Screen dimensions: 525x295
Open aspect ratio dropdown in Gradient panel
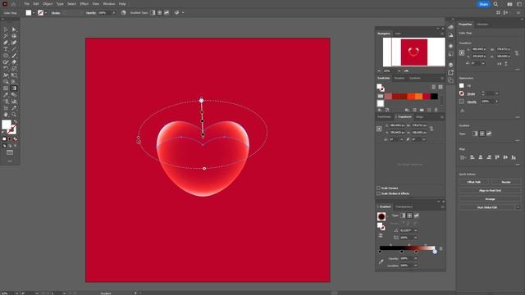click(416, 238)
